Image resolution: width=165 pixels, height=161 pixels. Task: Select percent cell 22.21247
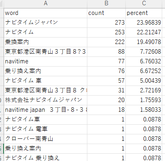pos(144,32)
